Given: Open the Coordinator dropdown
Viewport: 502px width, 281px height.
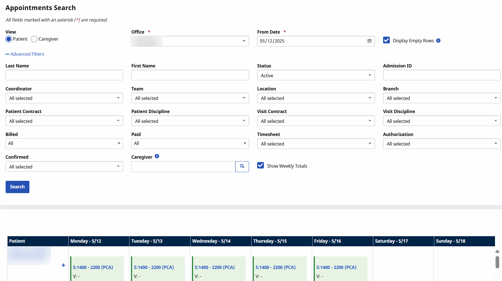Looking at the screenshot, I should [x=64, y=98].
